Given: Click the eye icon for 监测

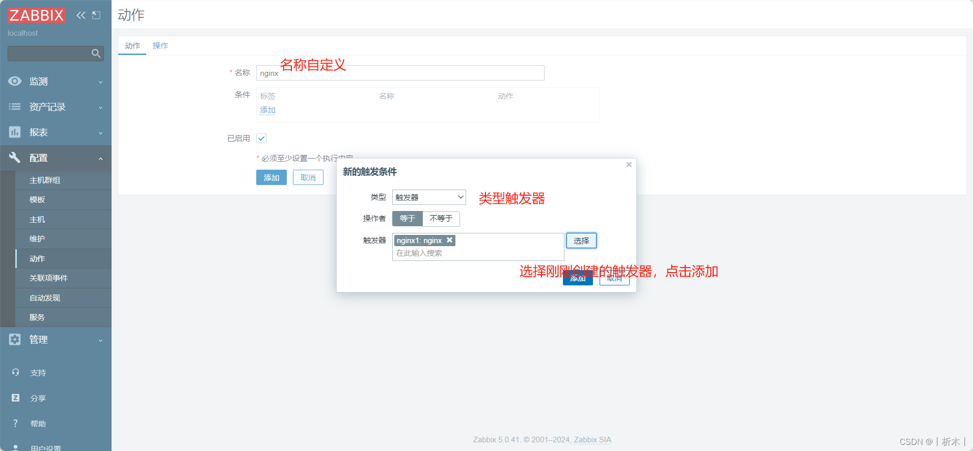Looking at the screenshot, I should 15,81.
